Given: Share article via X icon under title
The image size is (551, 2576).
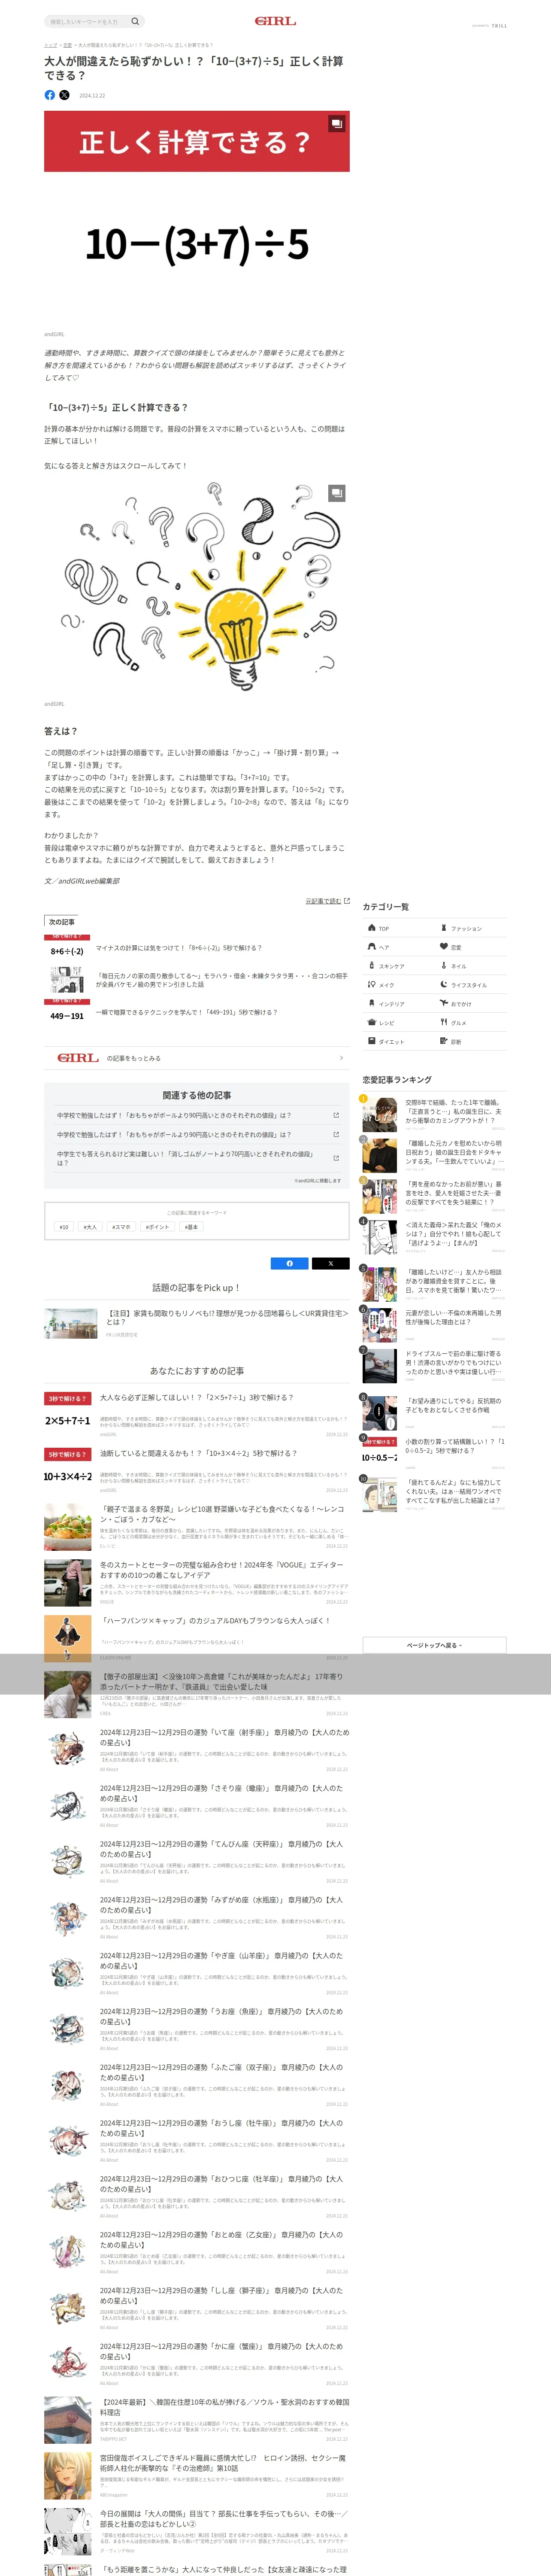Looking at the screenshot, I should pyautogui.click(x=64, y=95).
